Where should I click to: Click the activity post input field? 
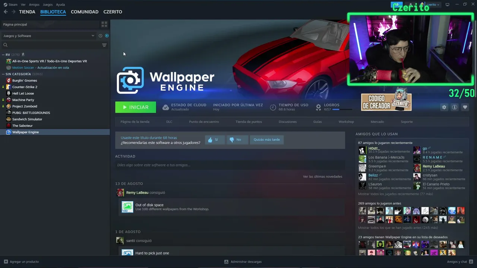[x=230, y=165]
